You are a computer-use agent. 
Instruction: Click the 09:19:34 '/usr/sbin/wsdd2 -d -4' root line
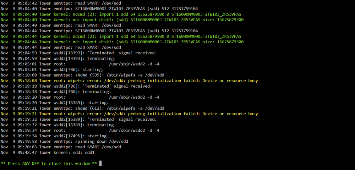pos(80,130)
